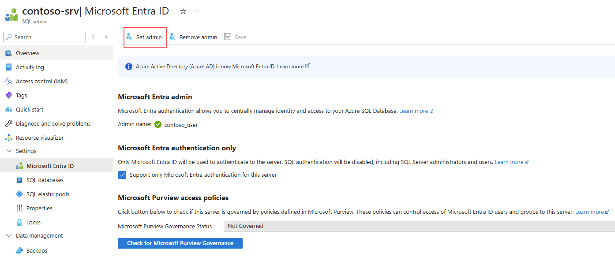
Task: Collapse the Data management section
Action: coord(8,235)
